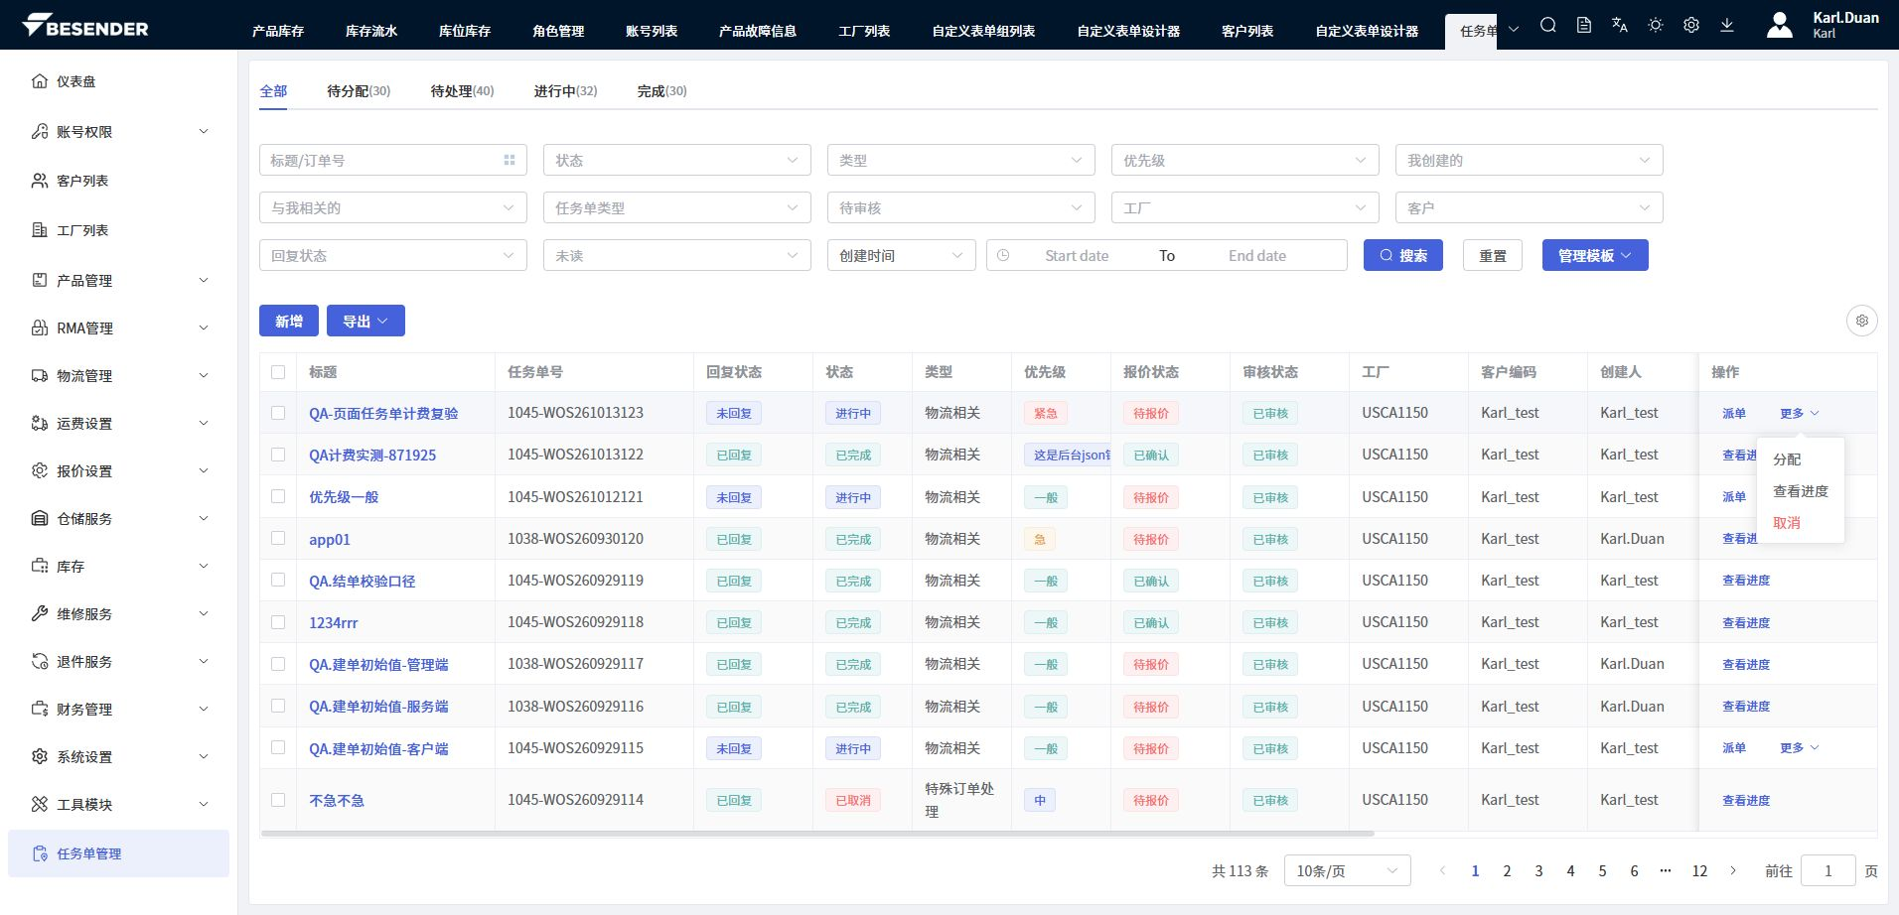
Task: Check the row QA计费实测-871925
Action: (x=278, y=455)
